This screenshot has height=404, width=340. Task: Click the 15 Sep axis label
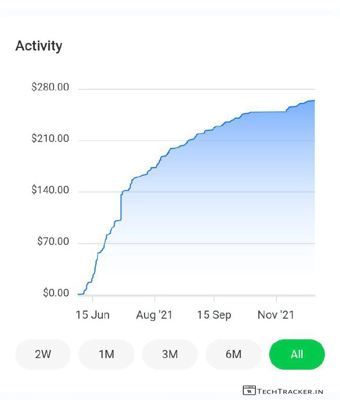click(214, 315)
